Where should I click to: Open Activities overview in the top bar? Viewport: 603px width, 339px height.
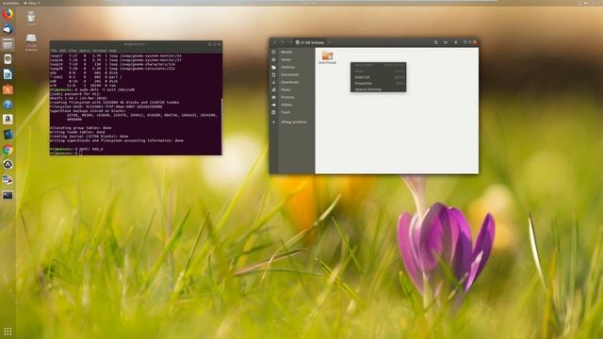click(10, 3)
